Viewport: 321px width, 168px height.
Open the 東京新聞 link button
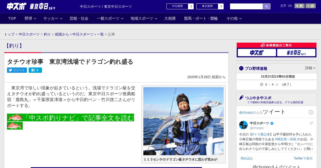(207, 6)
